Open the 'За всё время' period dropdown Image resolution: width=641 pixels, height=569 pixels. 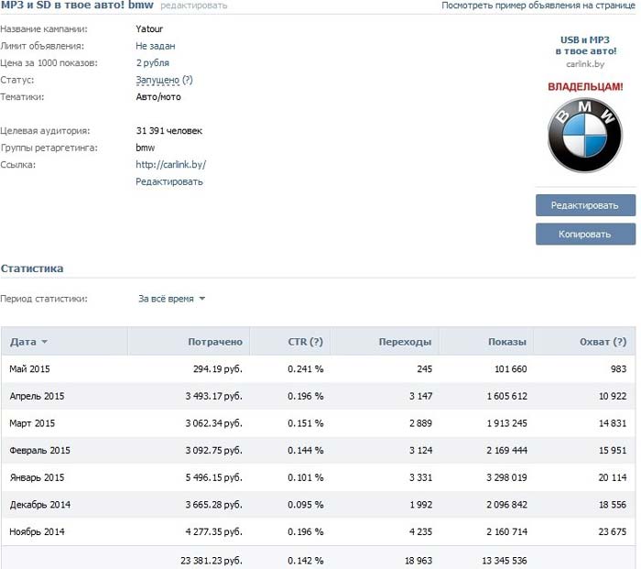coord(172,299)
